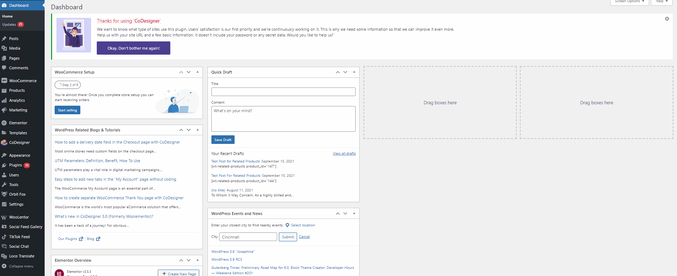The width and height of the screenshot is (677, 276).
Task: Click the Appearance paintbrush icon
Action: (4, 155)
